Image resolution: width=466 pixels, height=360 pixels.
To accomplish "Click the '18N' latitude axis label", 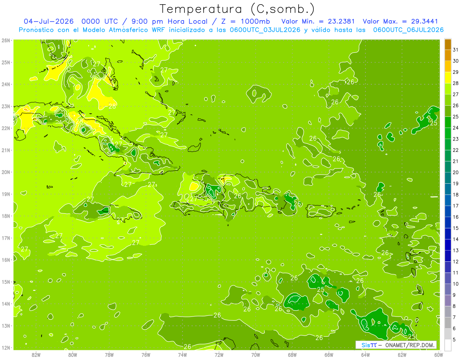I will (x=6, y=216).
